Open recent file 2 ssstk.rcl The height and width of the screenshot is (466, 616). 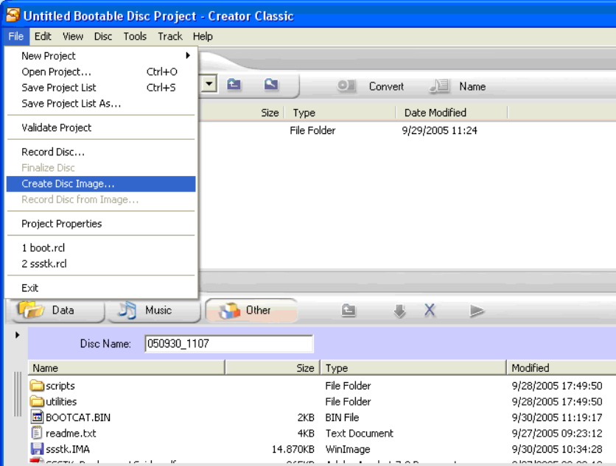pyautogui.click(x=101, y=264)
